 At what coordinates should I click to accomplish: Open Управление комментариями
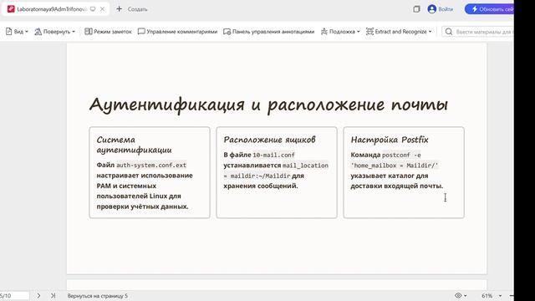177,32
